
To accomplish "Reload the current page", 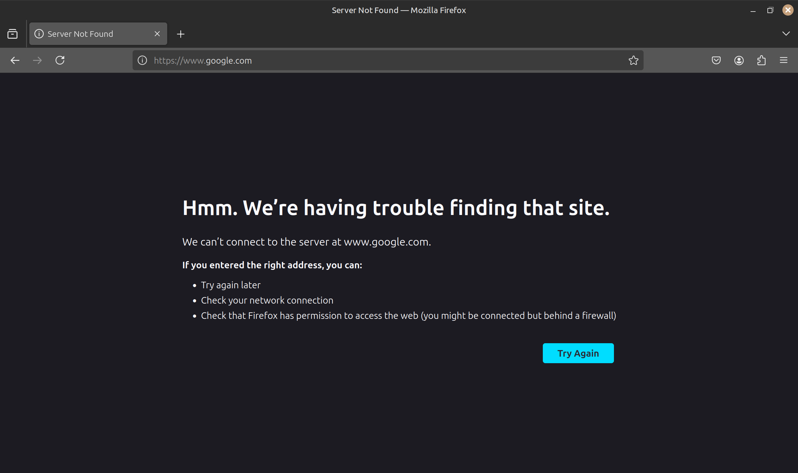I will click(x=60, y=60).
